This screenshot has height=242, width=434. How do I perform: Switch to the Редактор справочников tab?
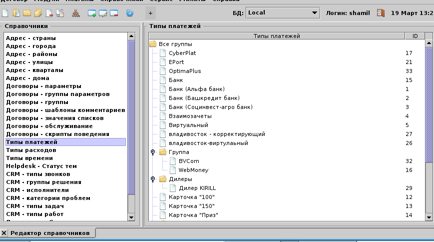coord(50,233)
